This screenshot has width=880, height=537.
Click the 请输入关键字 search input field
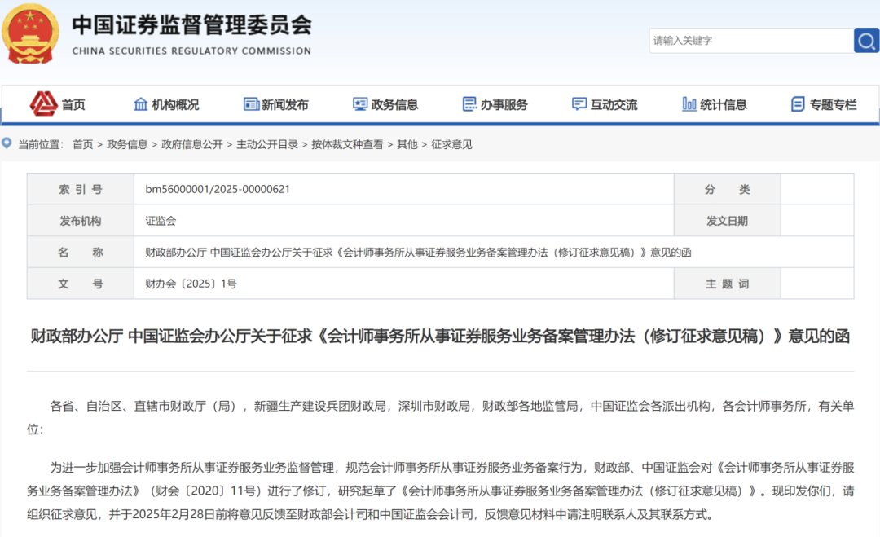coord(741,40)
